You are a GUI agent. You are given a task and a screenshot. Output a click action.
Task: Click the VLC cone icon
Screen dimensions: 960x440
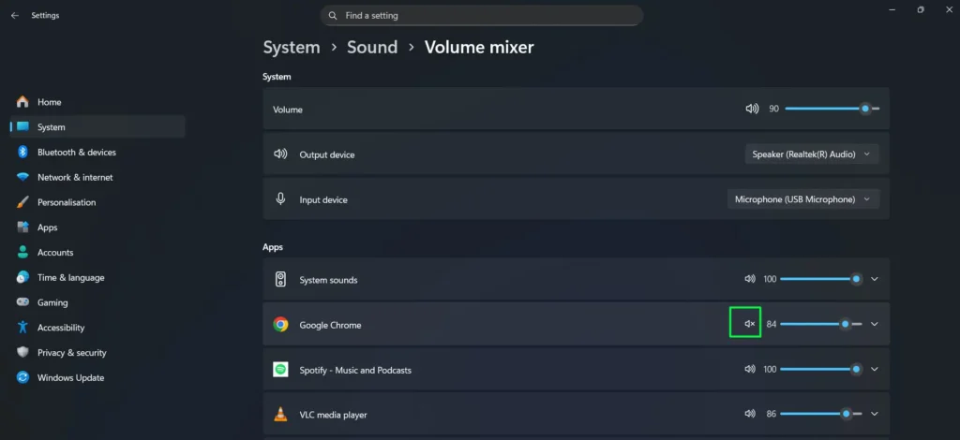(280, 415)
